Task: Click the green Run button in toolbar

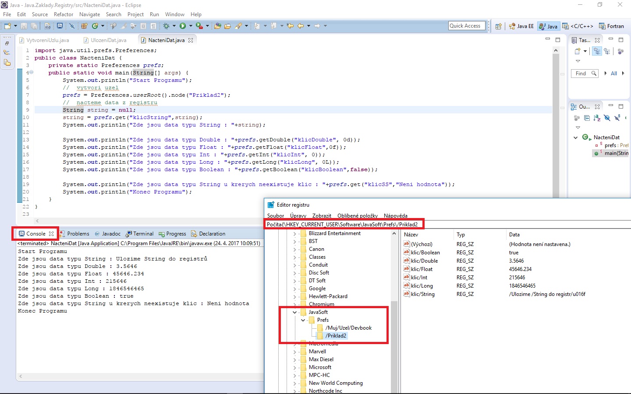Action: (183, 26)
